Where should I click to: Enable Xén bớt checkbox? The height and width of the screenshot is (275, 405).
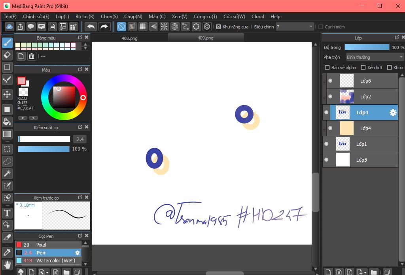[363, 67]
